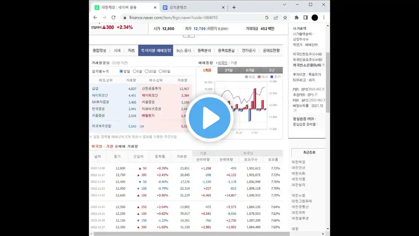Screen dimensions: 419x236
Task: Show 1개월 chart period
Action: pyautogui.click(x=207, y=70)
